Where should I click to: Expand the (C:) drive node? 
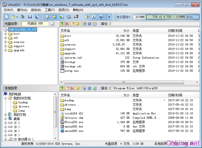(6, 123)
